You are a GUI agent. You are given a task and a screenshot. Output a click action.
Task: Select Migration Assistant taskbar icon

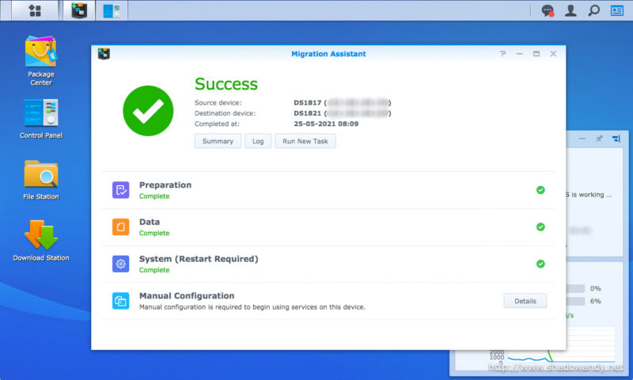[x=79, y=10]
